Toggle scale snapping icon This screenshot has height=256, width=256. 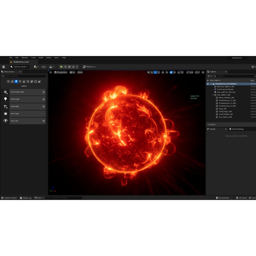pyautogui.click(x=187, y=72)
